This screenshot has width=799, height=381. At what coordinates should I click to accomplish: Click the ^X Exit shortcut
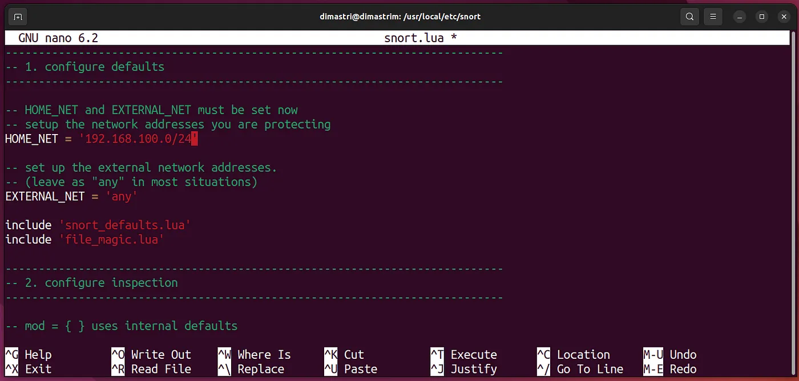tap(29, 369)
